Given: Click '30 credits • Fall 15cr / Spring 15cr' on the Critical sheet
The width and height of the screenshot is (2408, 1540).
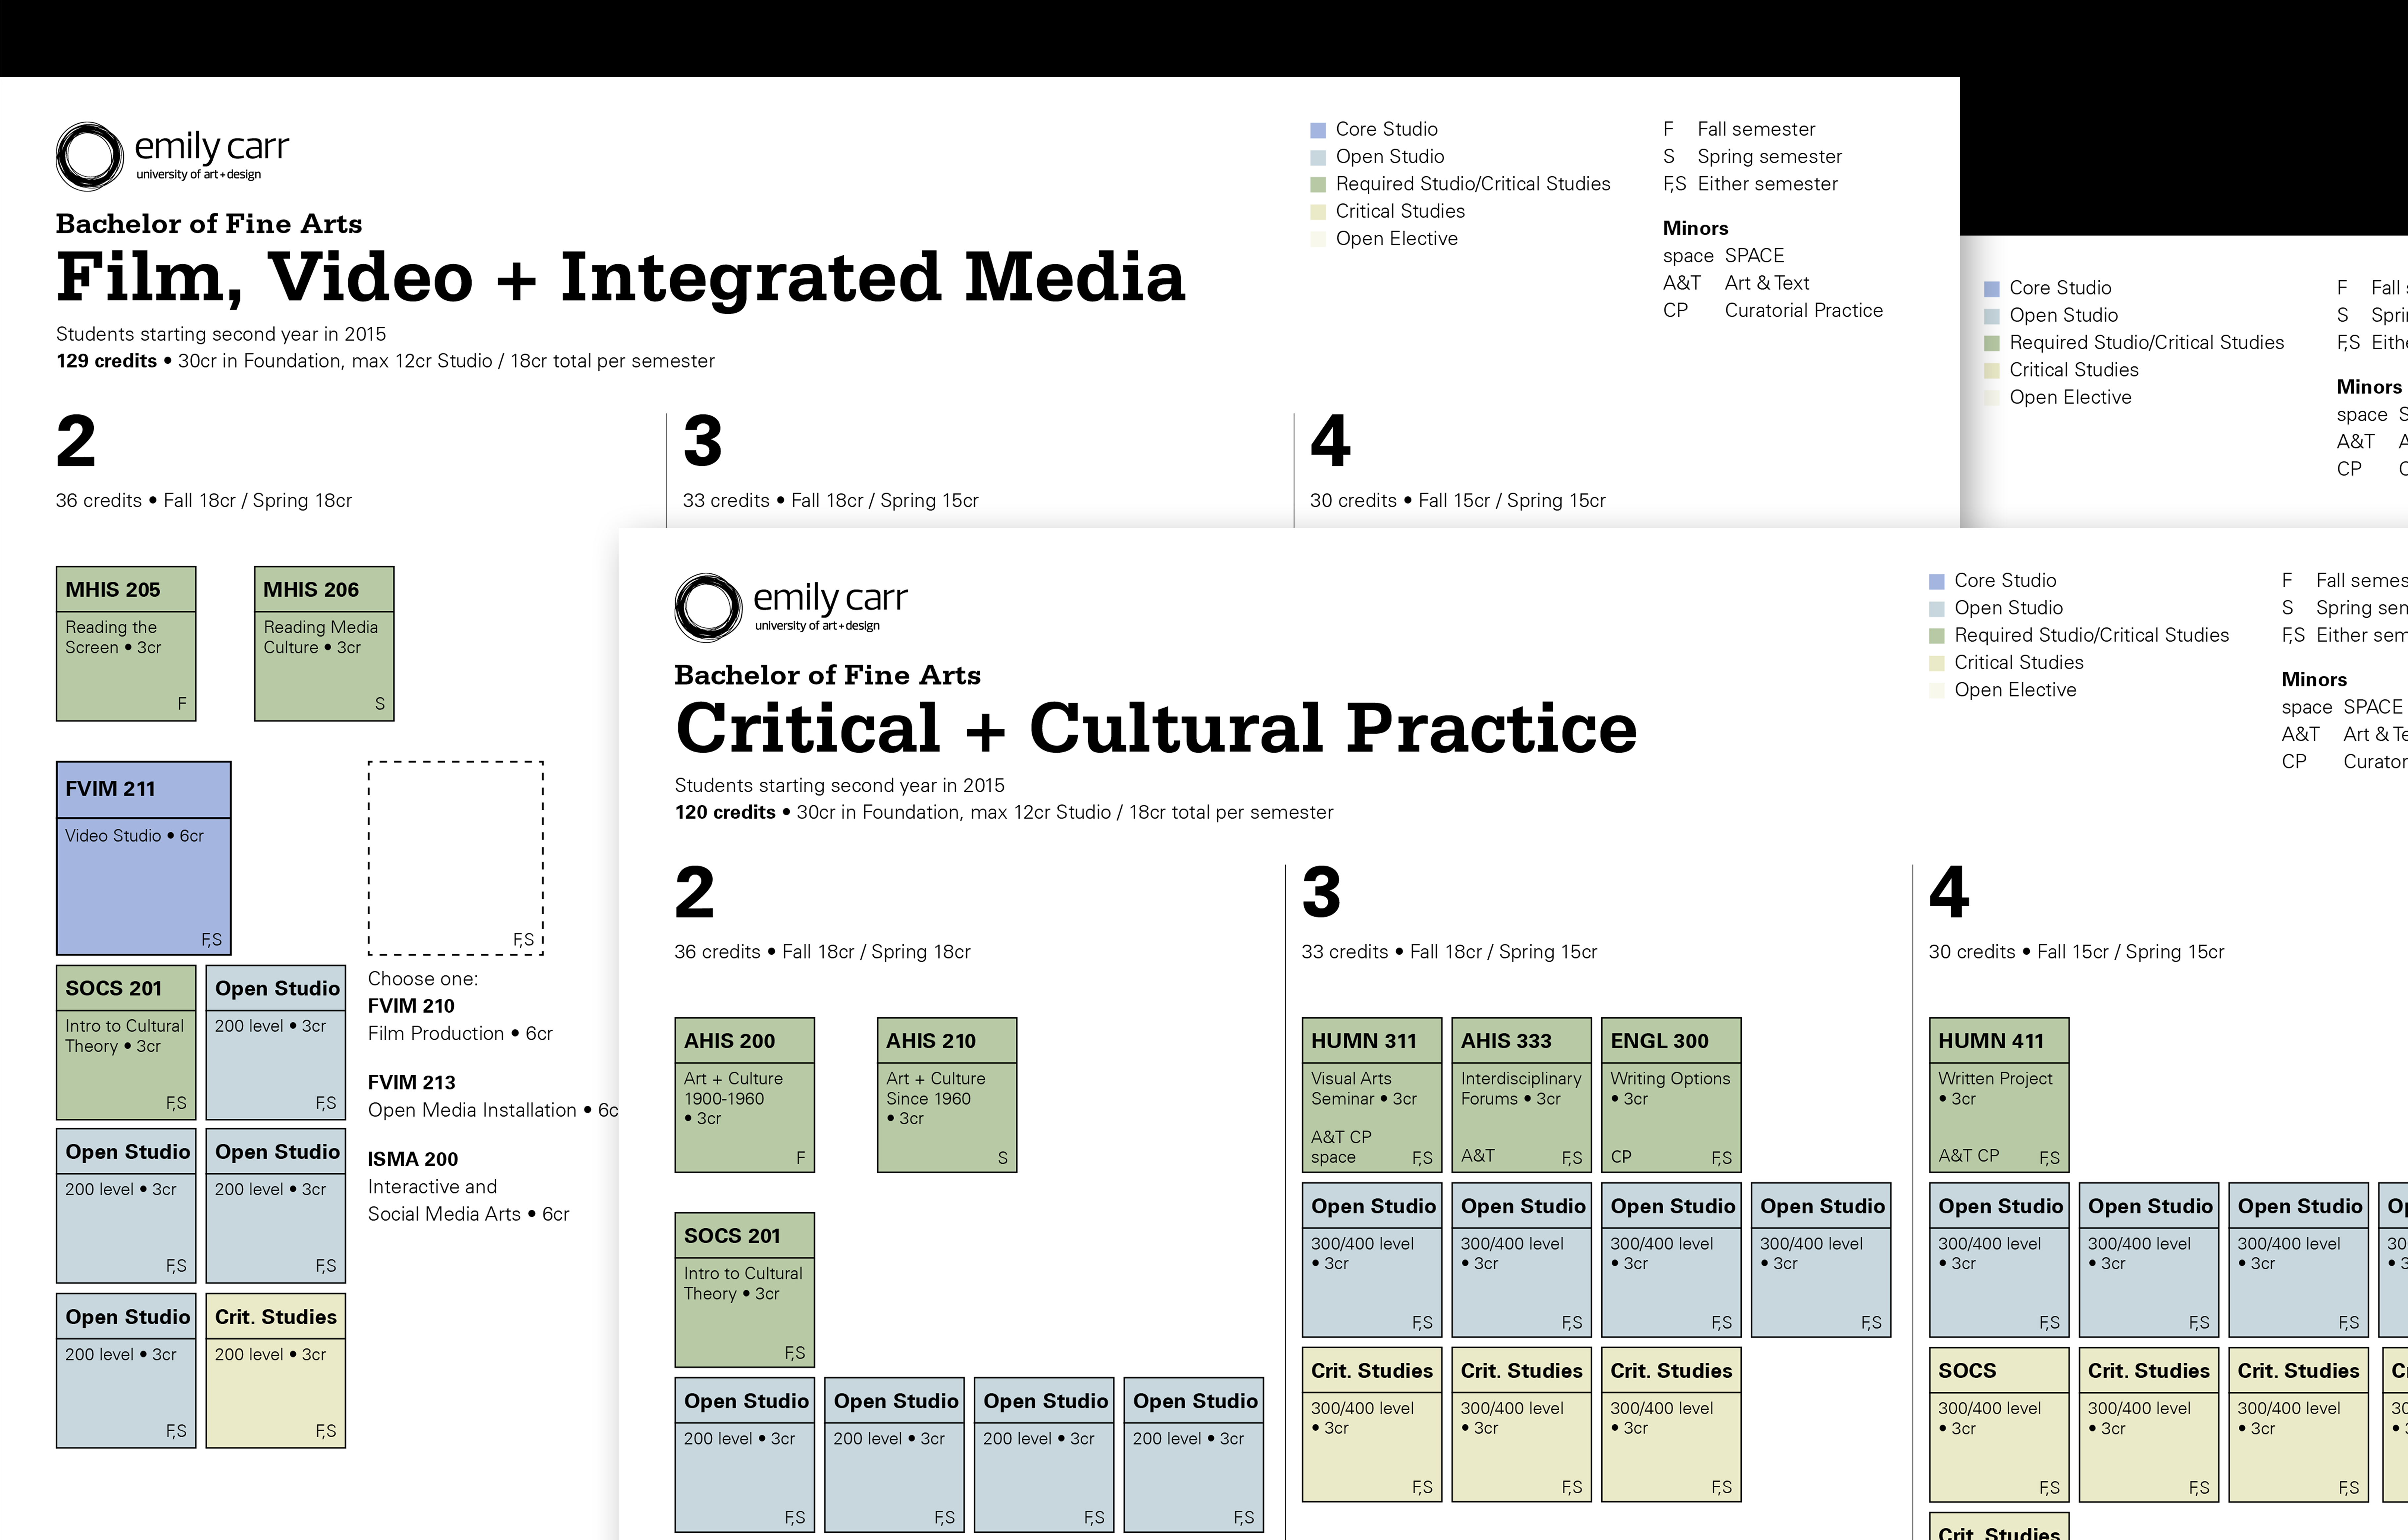Looking at the screenshot, I should click(x=2077, y=952).
